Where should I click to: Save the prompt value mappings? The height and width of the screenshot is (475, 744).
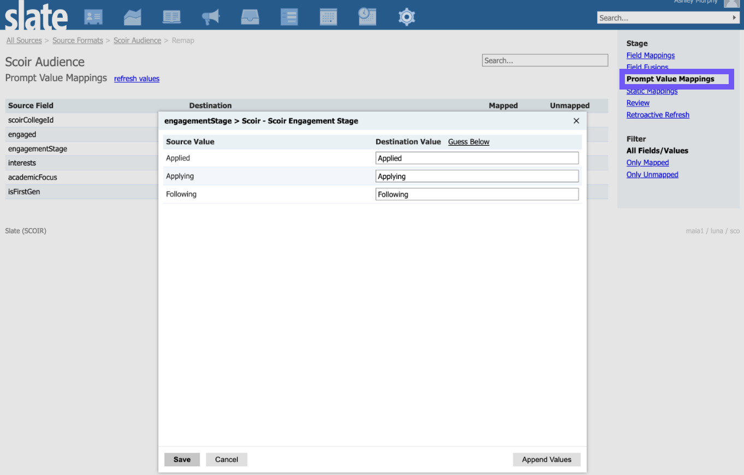pos(182,459)
